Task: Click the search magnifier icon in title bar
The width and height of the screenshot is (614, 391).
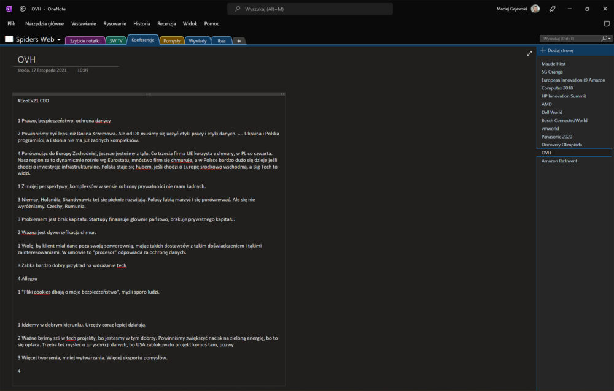Action: coord(238,9)
